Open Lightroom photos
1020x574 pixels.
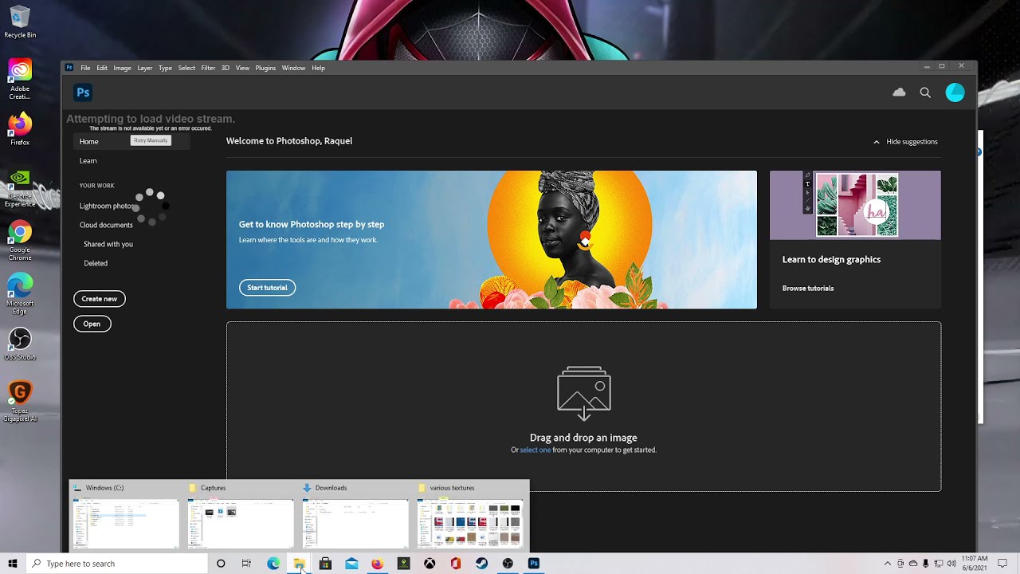[108, 206]
